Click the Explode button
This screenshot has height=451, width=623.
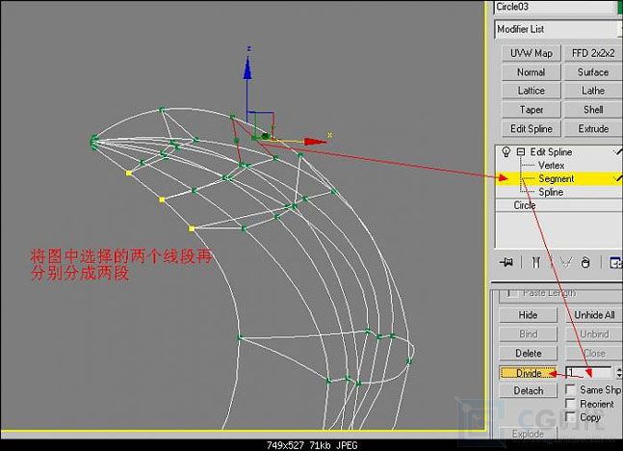[x=528, y=434]
